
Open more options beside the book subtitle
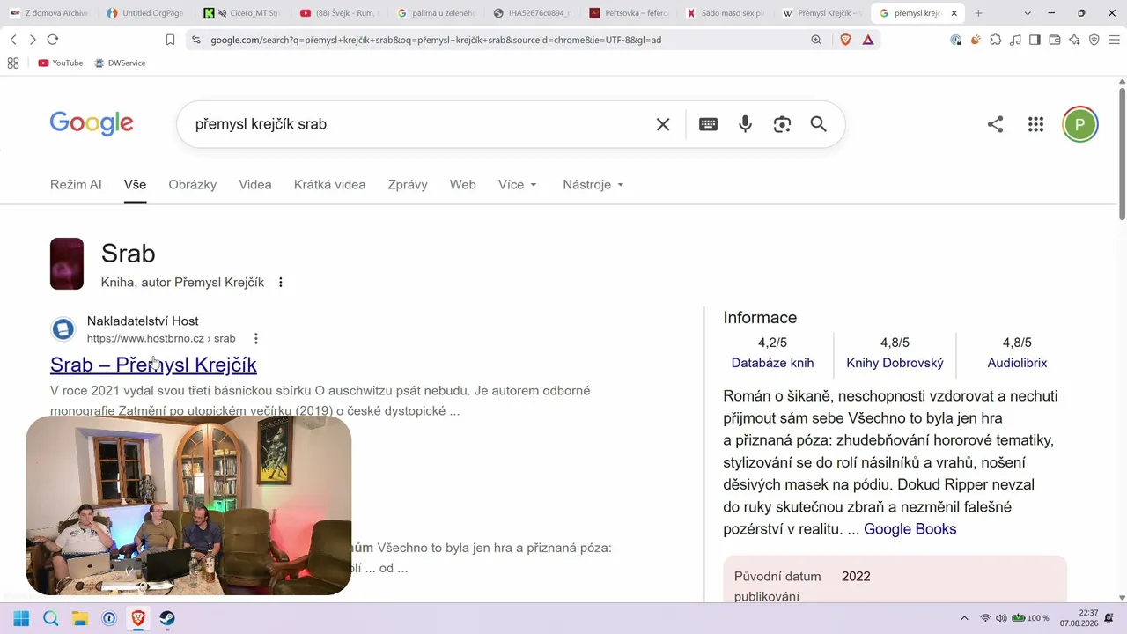click(x=281, y=283)
